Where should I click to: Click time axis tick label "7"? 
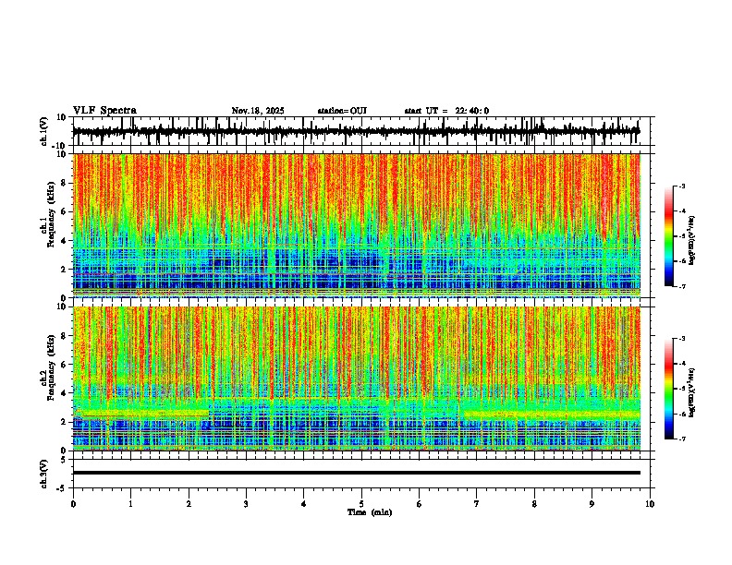pos(477,504)
